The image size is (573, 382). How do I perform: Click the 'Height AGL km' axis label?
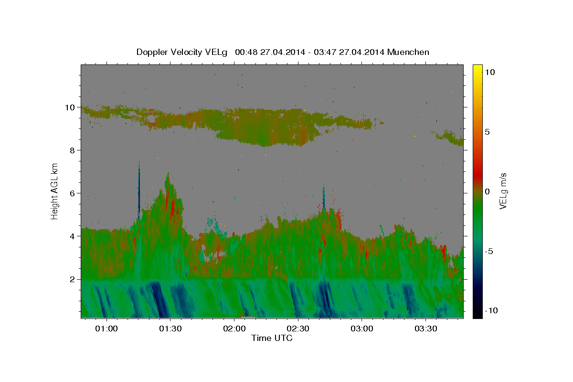click(54, 191)
